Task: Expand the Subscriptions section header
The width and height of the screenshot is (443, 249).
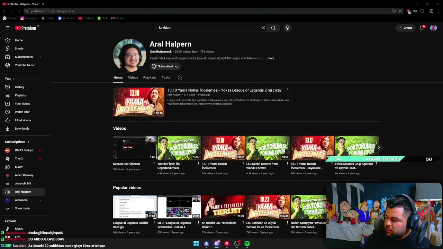Action: pos(17,142)
